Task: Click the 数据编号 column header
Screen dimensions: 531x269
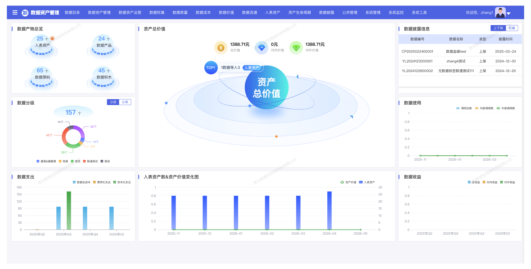Action: tap(417, 39)
